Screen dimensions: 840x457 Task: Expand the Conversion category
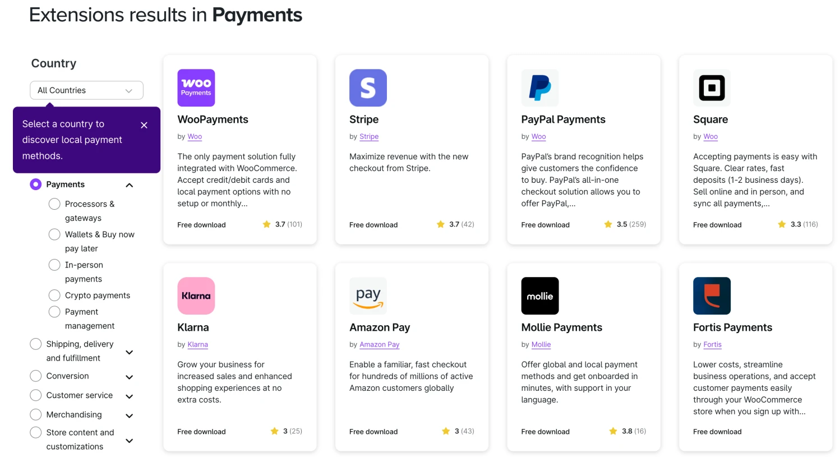(x=129, y=377)
